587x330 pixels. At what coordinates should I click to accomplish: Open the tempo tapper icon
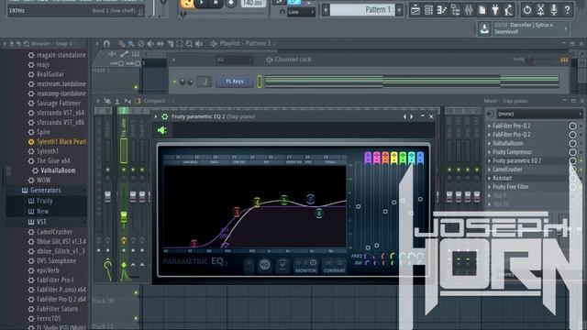508,10
